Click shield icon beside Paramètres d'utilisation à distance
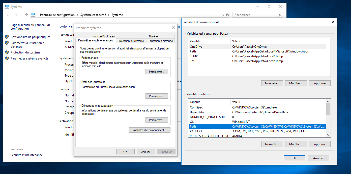Viewport: 351px width, 174px height. [x=7, y=43]
